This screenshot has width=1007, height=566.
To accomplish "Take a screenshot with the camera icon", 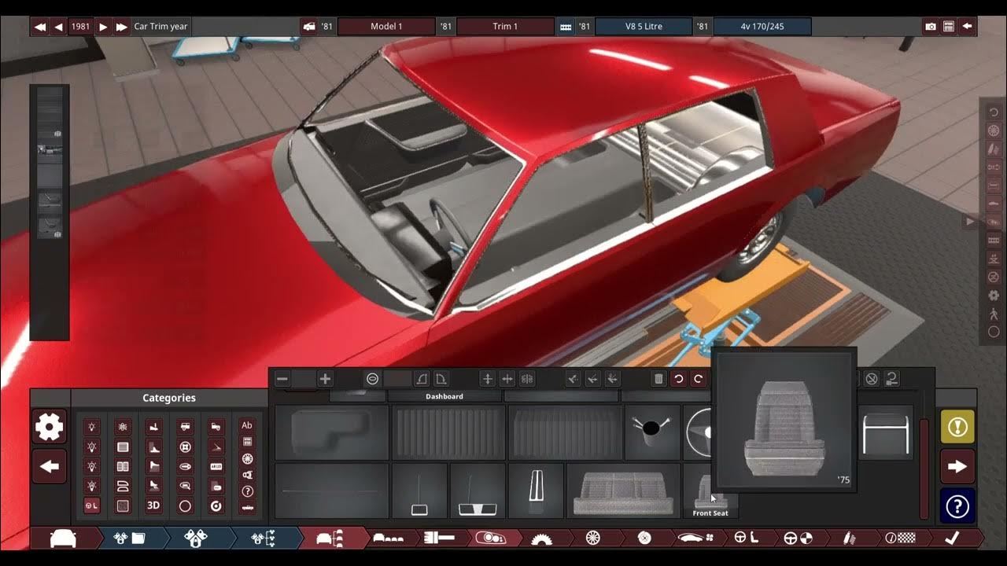I will pos(931,26).
